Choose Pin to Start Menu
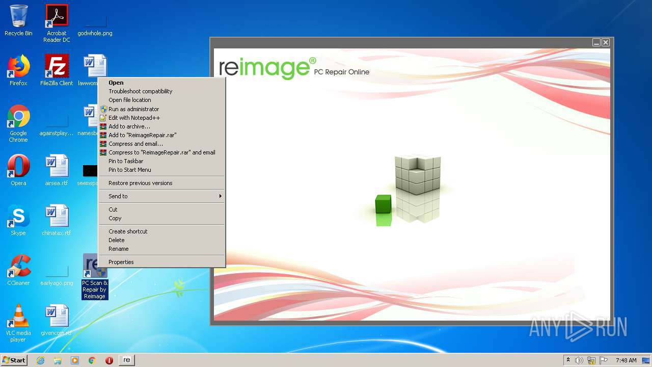652x367 pixels. pos(161,170)
